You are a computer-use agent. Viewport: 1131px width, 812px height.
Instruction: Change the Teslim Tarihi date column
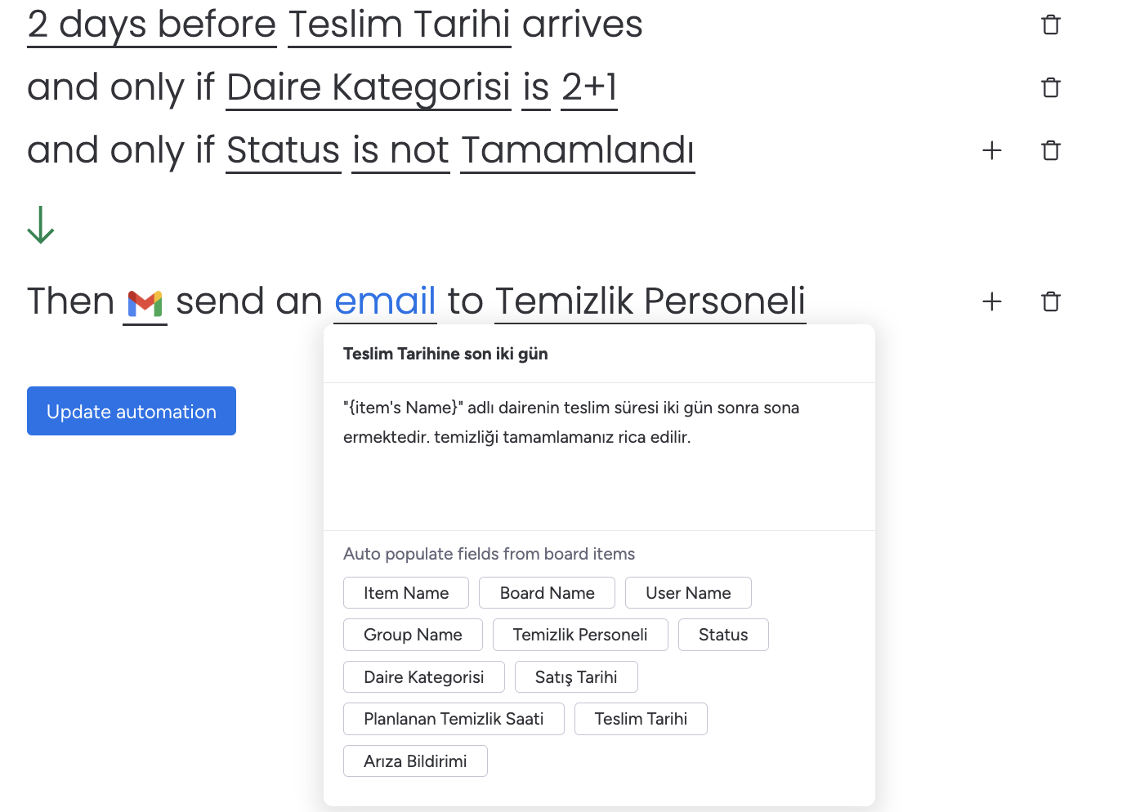pos(400,25)
